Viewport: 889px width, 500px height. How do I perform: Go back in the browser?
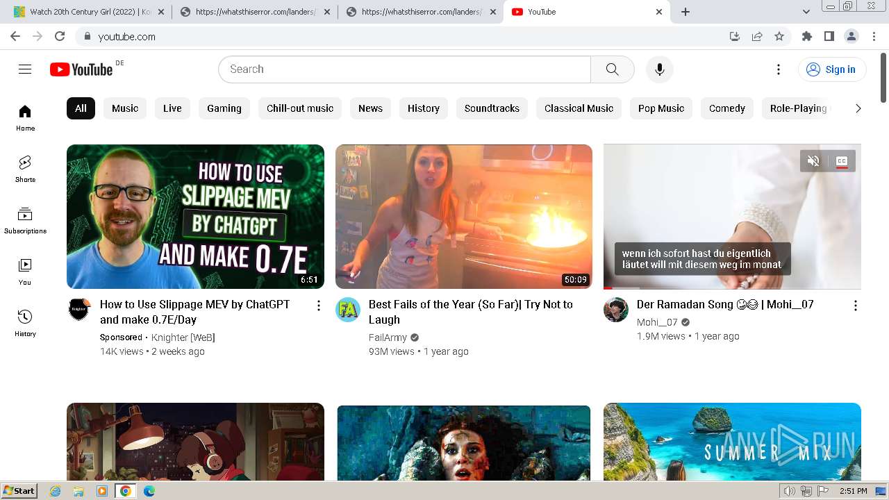[15, 36]
